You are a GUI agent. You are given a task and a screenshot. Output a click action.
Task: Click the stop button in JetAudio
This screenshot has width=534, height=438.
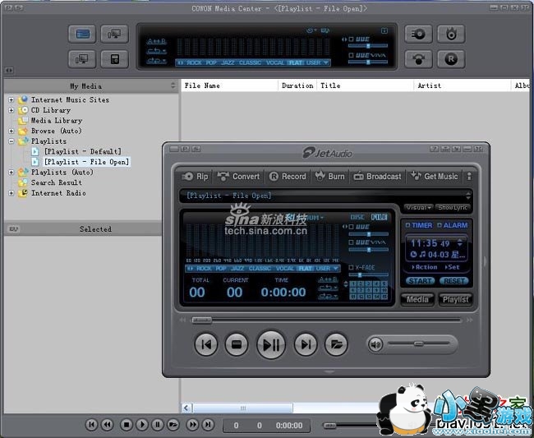coord(237,344)
